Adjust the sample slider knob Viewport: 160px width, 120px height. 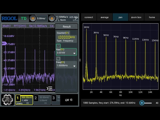[142, 103]
